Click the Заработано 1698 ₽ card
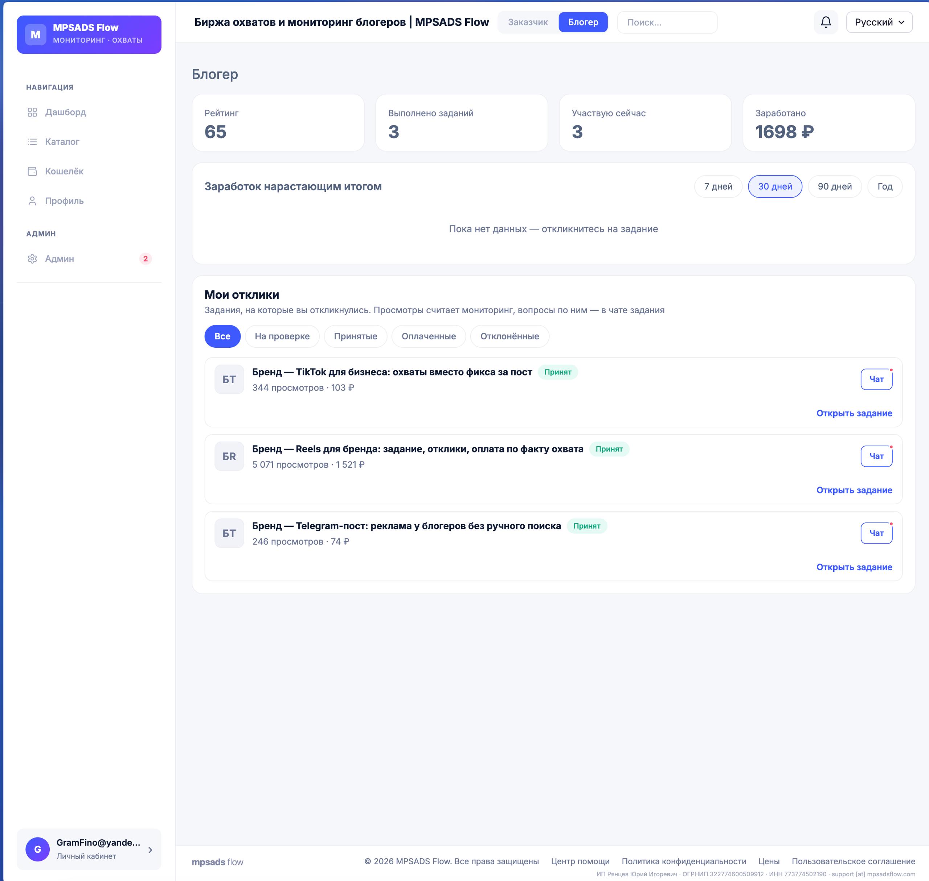Image resolution: width=929 pixels, height=881 pixels. 829,123
